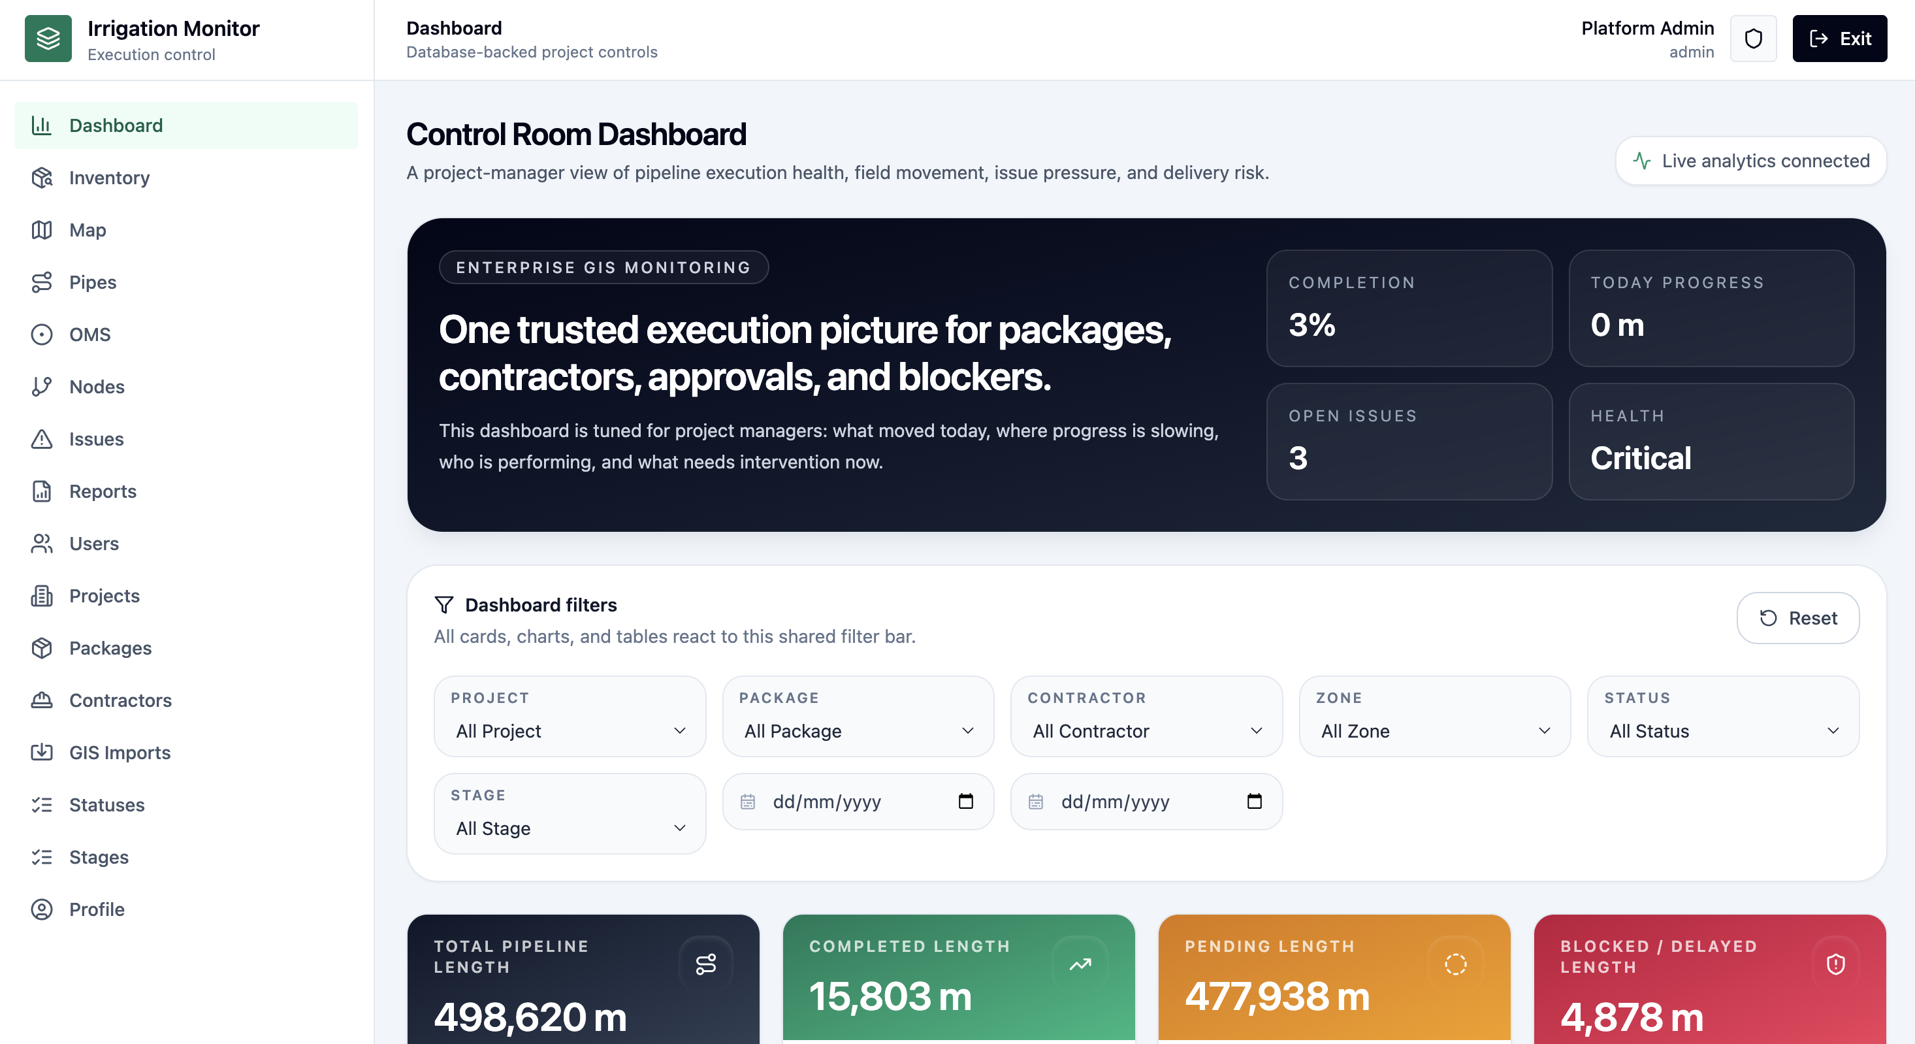Open the first date field's calendar picker
This screenshot has width=1915, height=1044.
[966, 801]
